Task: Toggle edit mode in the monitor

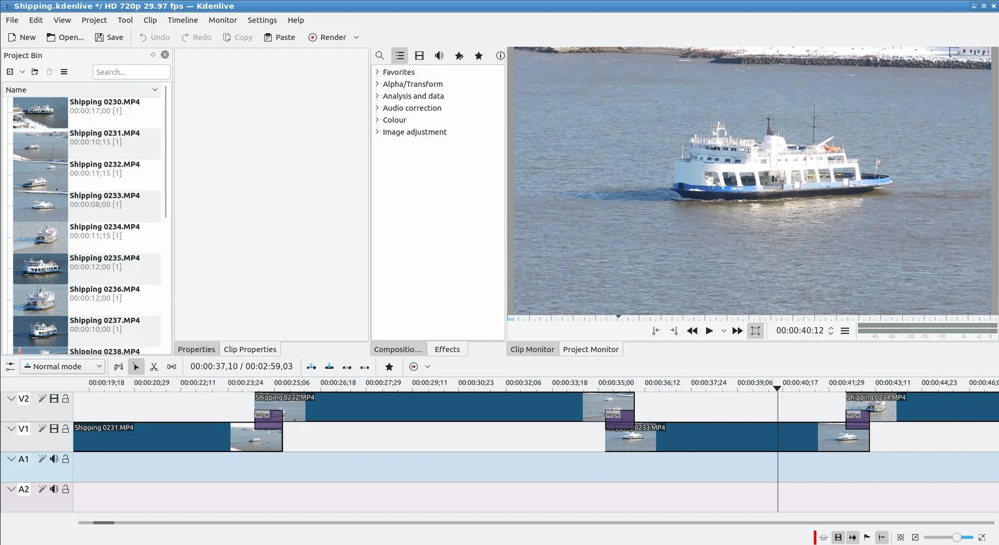Action: [755, 331]
